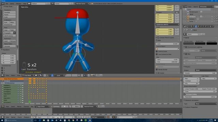
Task: Open Windows Start menu
Action: pos(2,120)
